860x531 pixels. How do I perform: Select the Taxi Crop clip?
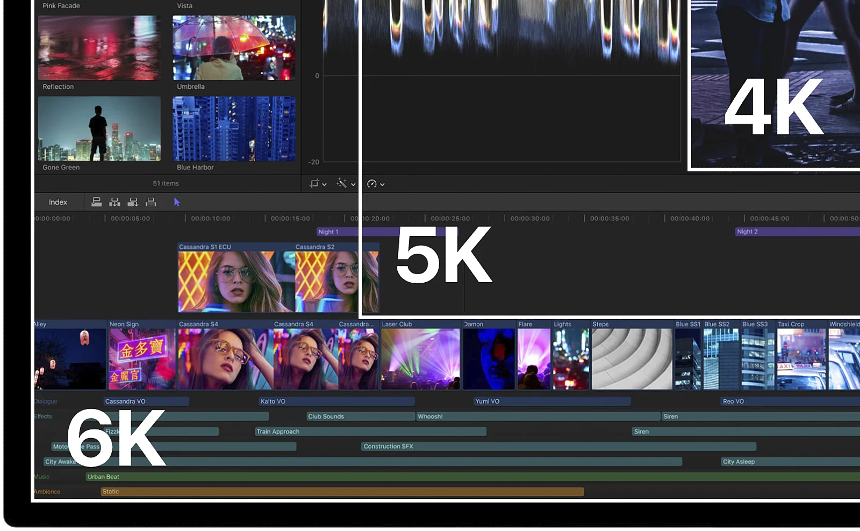801,355
